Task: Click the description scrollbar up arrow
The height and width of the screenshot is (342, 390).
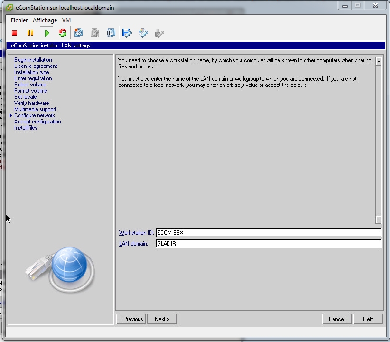Action: coord(378,61)
